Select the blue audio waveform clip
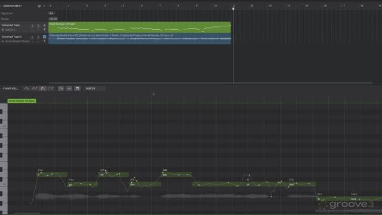 140,39
